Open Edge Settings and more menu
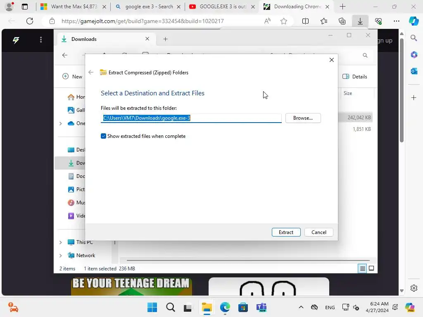The height and width of the screenshot is (317, 423). [x=396, y=21]
